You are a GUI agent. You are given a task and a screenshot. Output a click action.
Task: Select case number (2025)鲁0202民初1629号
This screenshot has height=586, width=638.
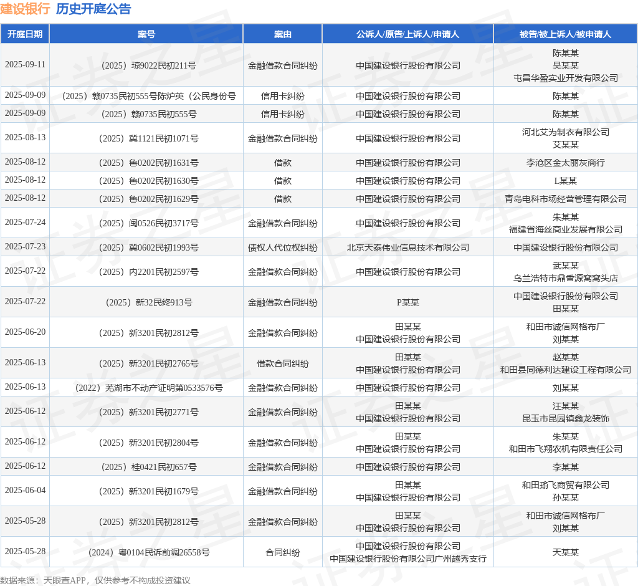(148, 199)
